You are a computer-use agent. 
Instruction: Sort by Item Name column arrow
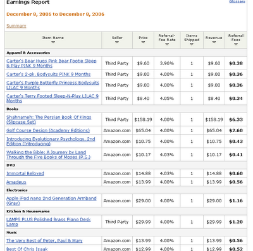coord(53,42)
